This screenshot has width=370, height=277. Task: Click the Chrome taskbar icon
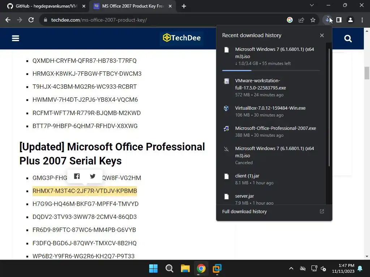(201, 268)
